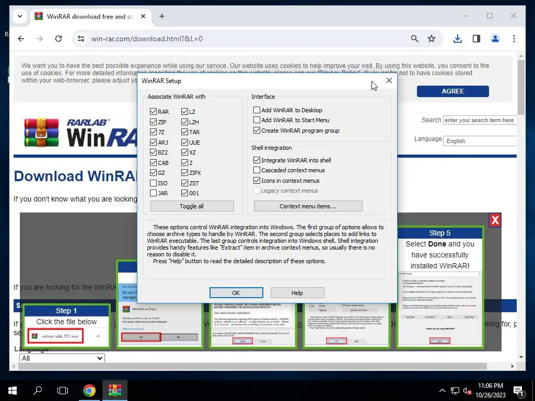Image resolution: width=535 pixels, height=401 pixels.
Task: Click the address bar URL
Action: tap(147, 39)
